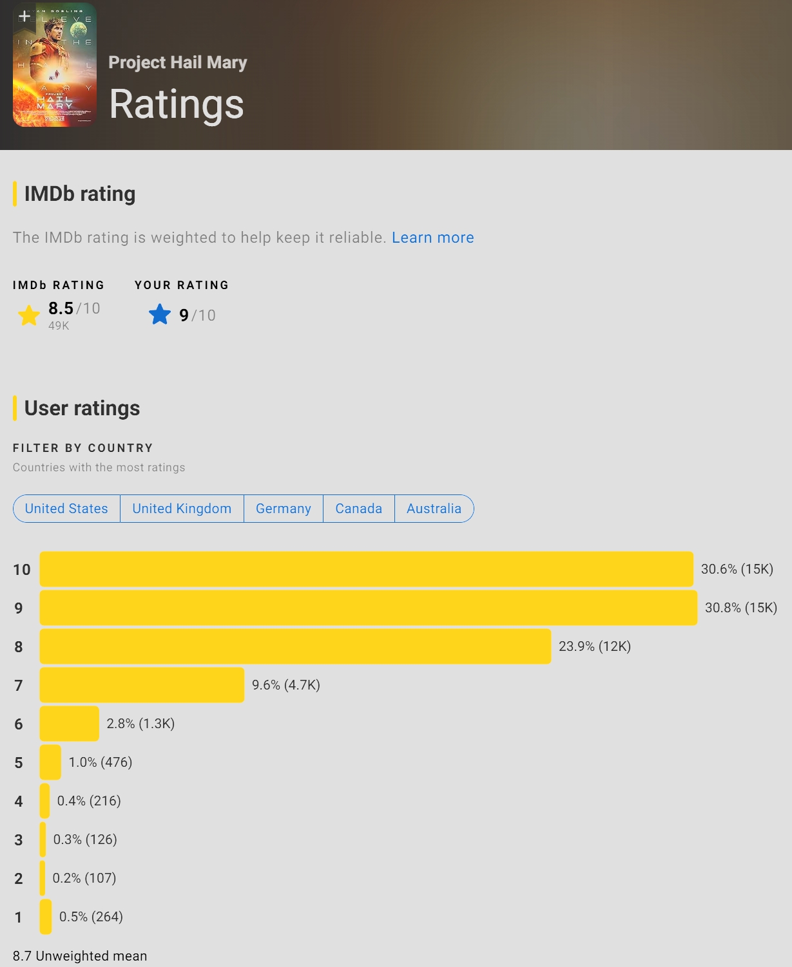Viewport: 792px width, 967px height.
Task: Open the Project Hail Mary title link
Action: coord(177,62)
